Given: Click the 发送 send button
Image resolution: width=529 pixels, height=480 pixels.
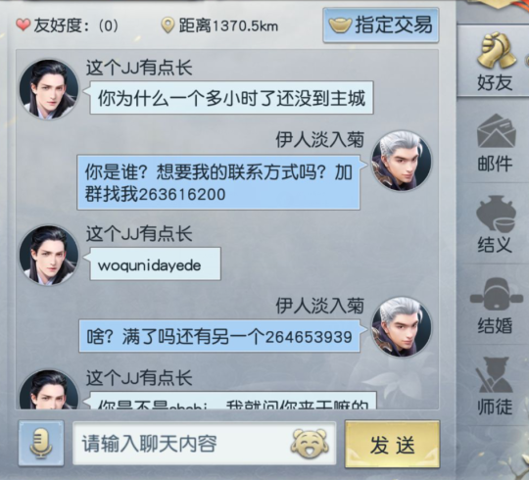Looking at the screenshot, I should pos(392,444).
